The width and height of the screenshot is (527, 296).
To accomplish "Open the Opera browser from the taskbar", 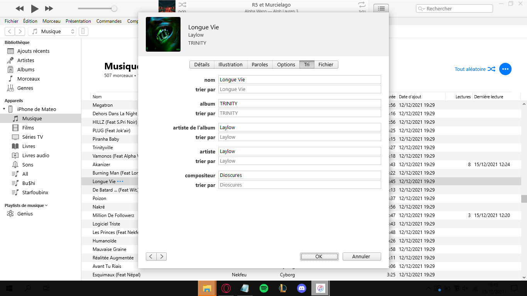I will click(226, 288).
